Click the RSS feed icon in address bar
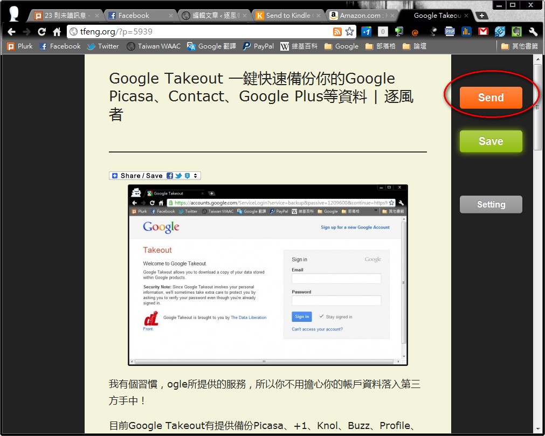 click(337, 32)
